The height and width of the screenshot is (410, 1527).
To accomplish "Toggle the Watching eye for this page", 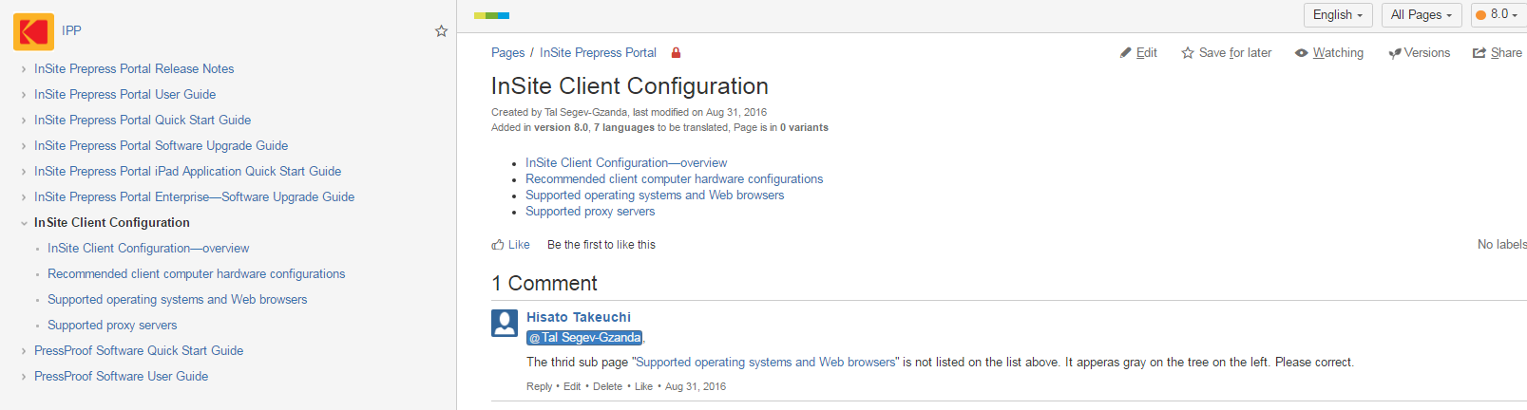I will tap(1302, 53).
